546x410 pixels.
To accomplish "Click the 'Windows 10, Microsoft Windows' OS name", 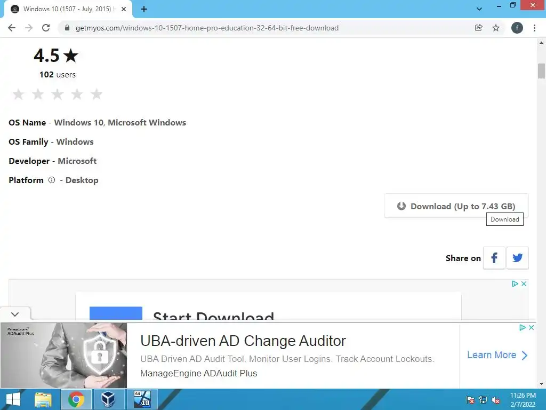I will [120, 122].
